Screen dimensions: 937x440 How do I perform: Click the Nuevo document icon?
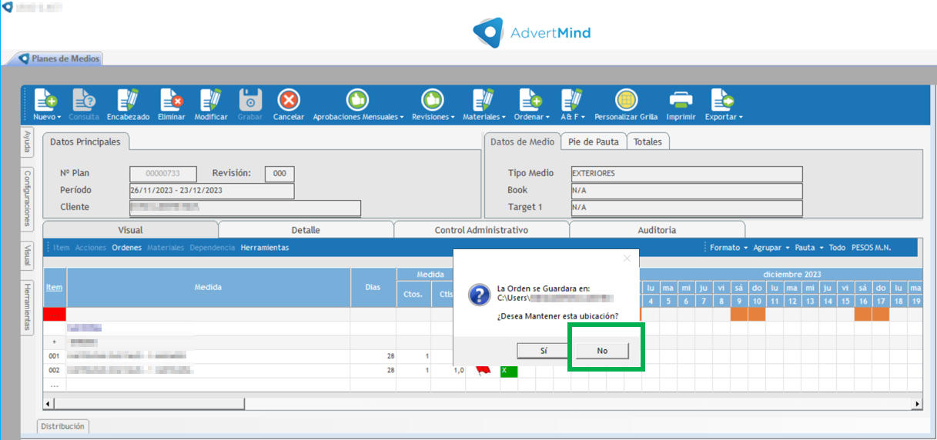pyautogui.click(x=45, y=100)
